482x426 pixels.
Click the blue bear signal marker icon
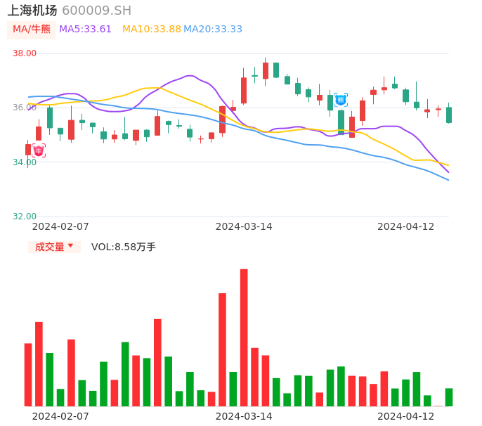pos(341,100)
